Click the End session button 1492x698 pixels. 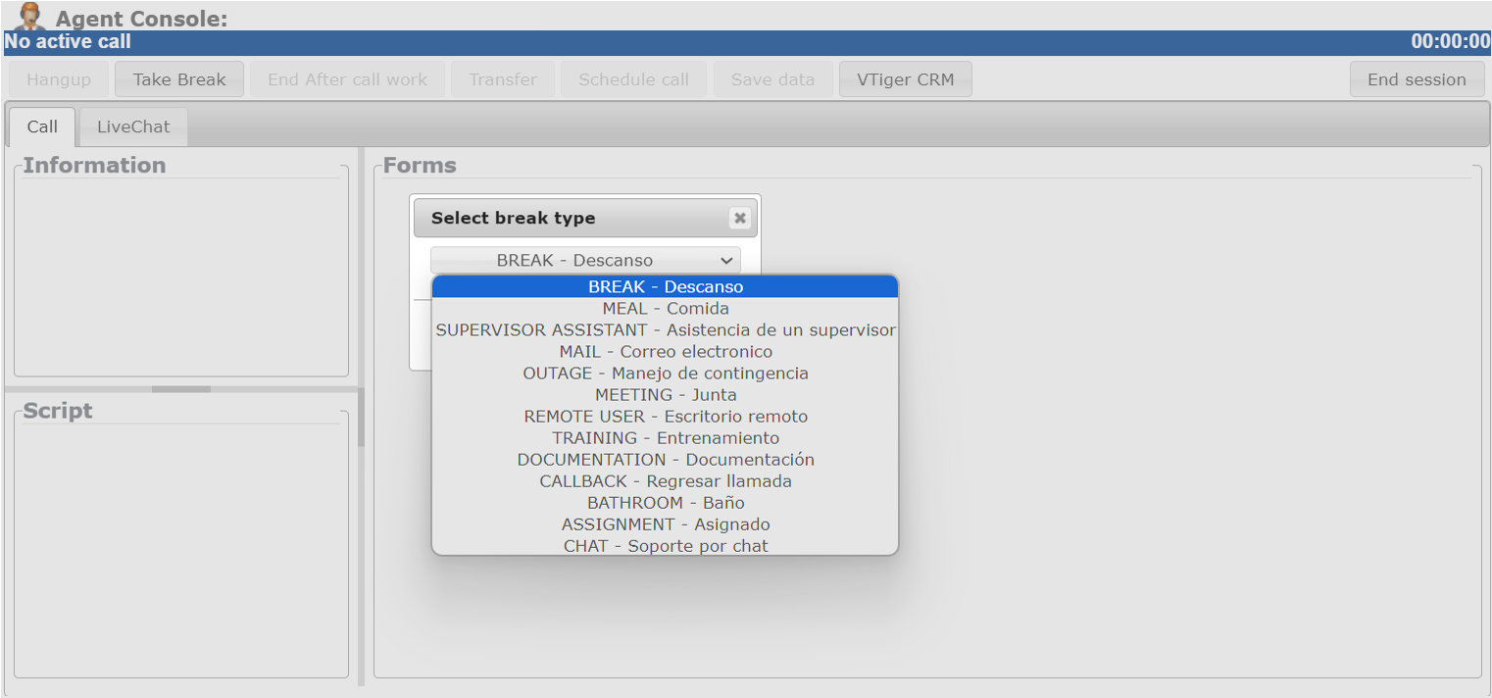[x=1417, y=80]
